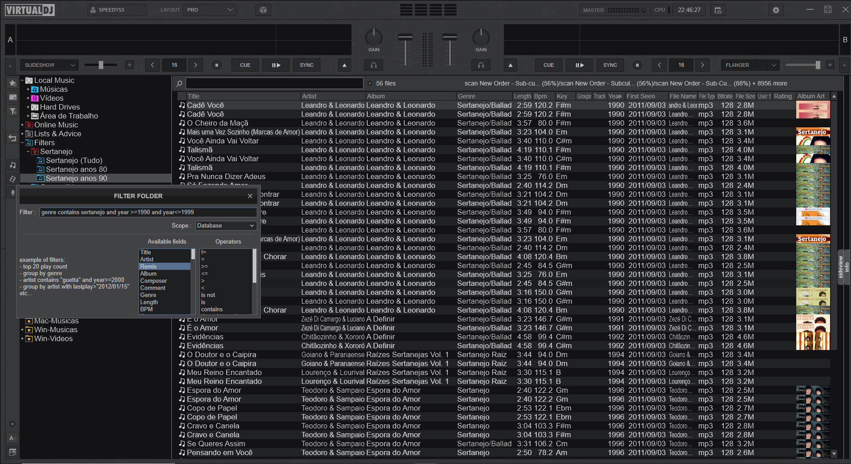Toggle deck B headphone cue (PFL)
851x464 pixels.
click(x=481, y=65)
